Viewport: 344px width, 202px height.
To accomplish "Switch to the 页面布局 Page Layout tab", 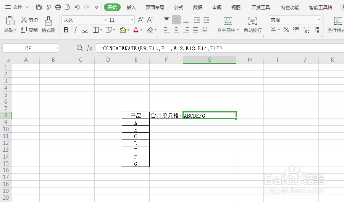I will 155,8.
